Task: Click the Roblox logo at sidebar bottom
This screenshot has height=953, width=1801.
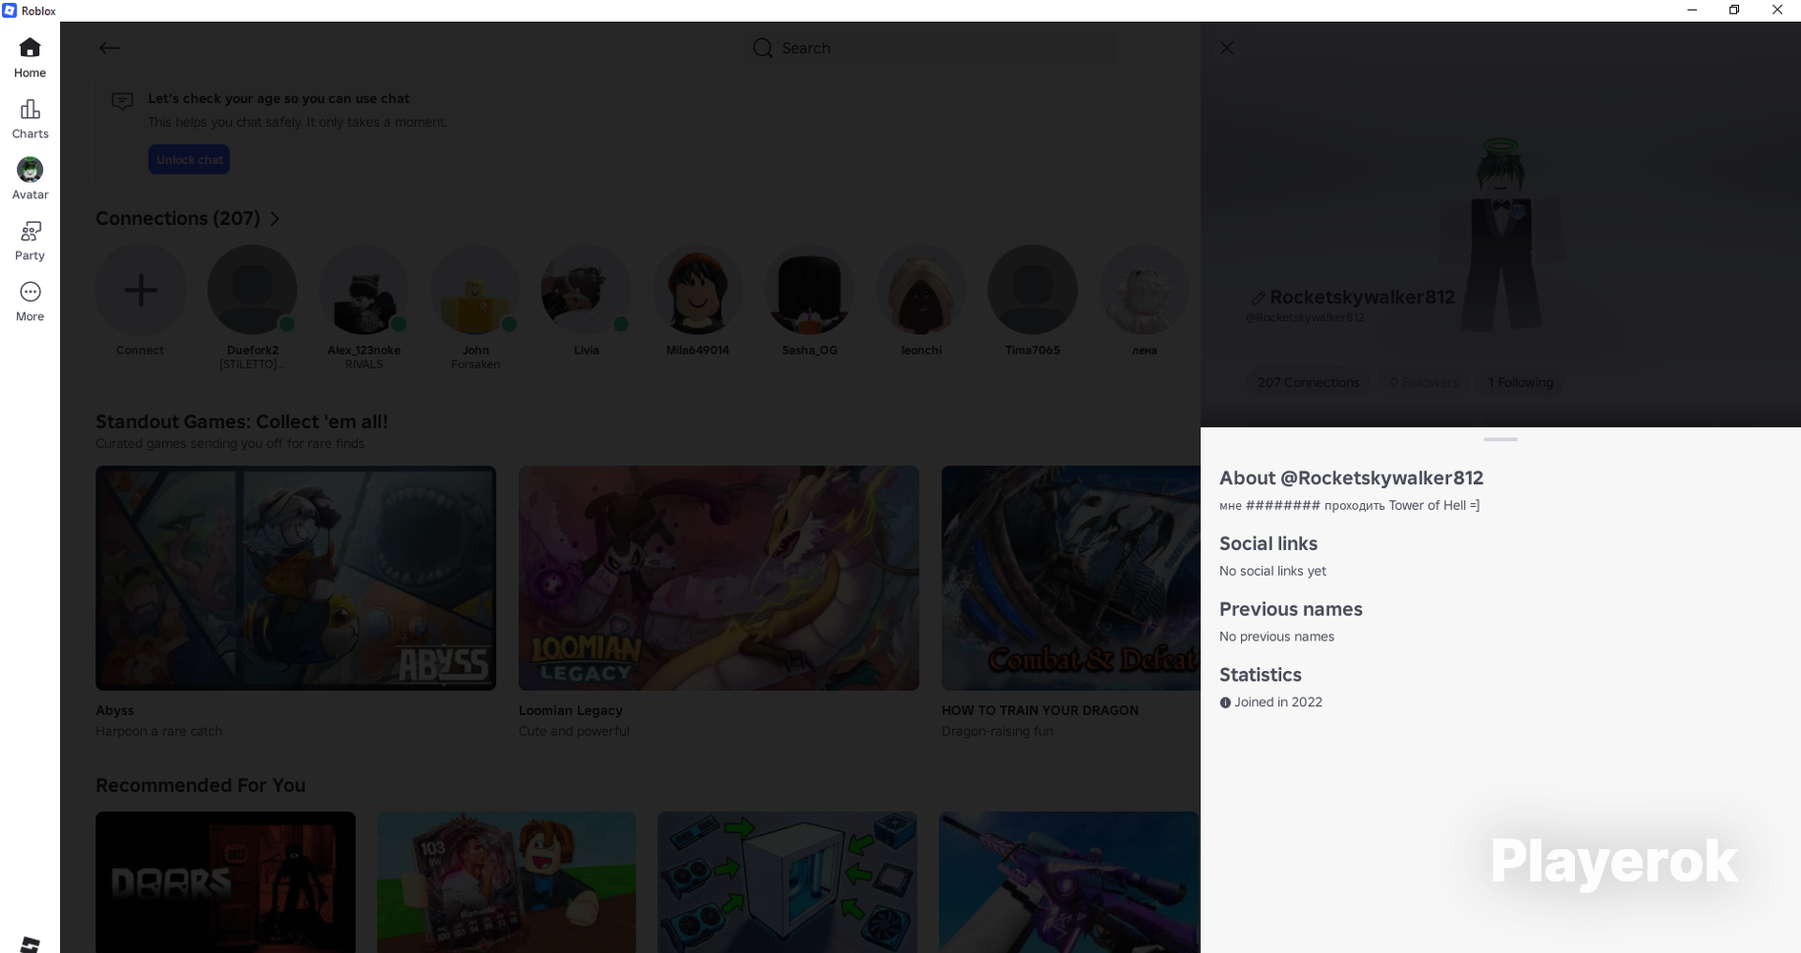Action: click(30, 944)
